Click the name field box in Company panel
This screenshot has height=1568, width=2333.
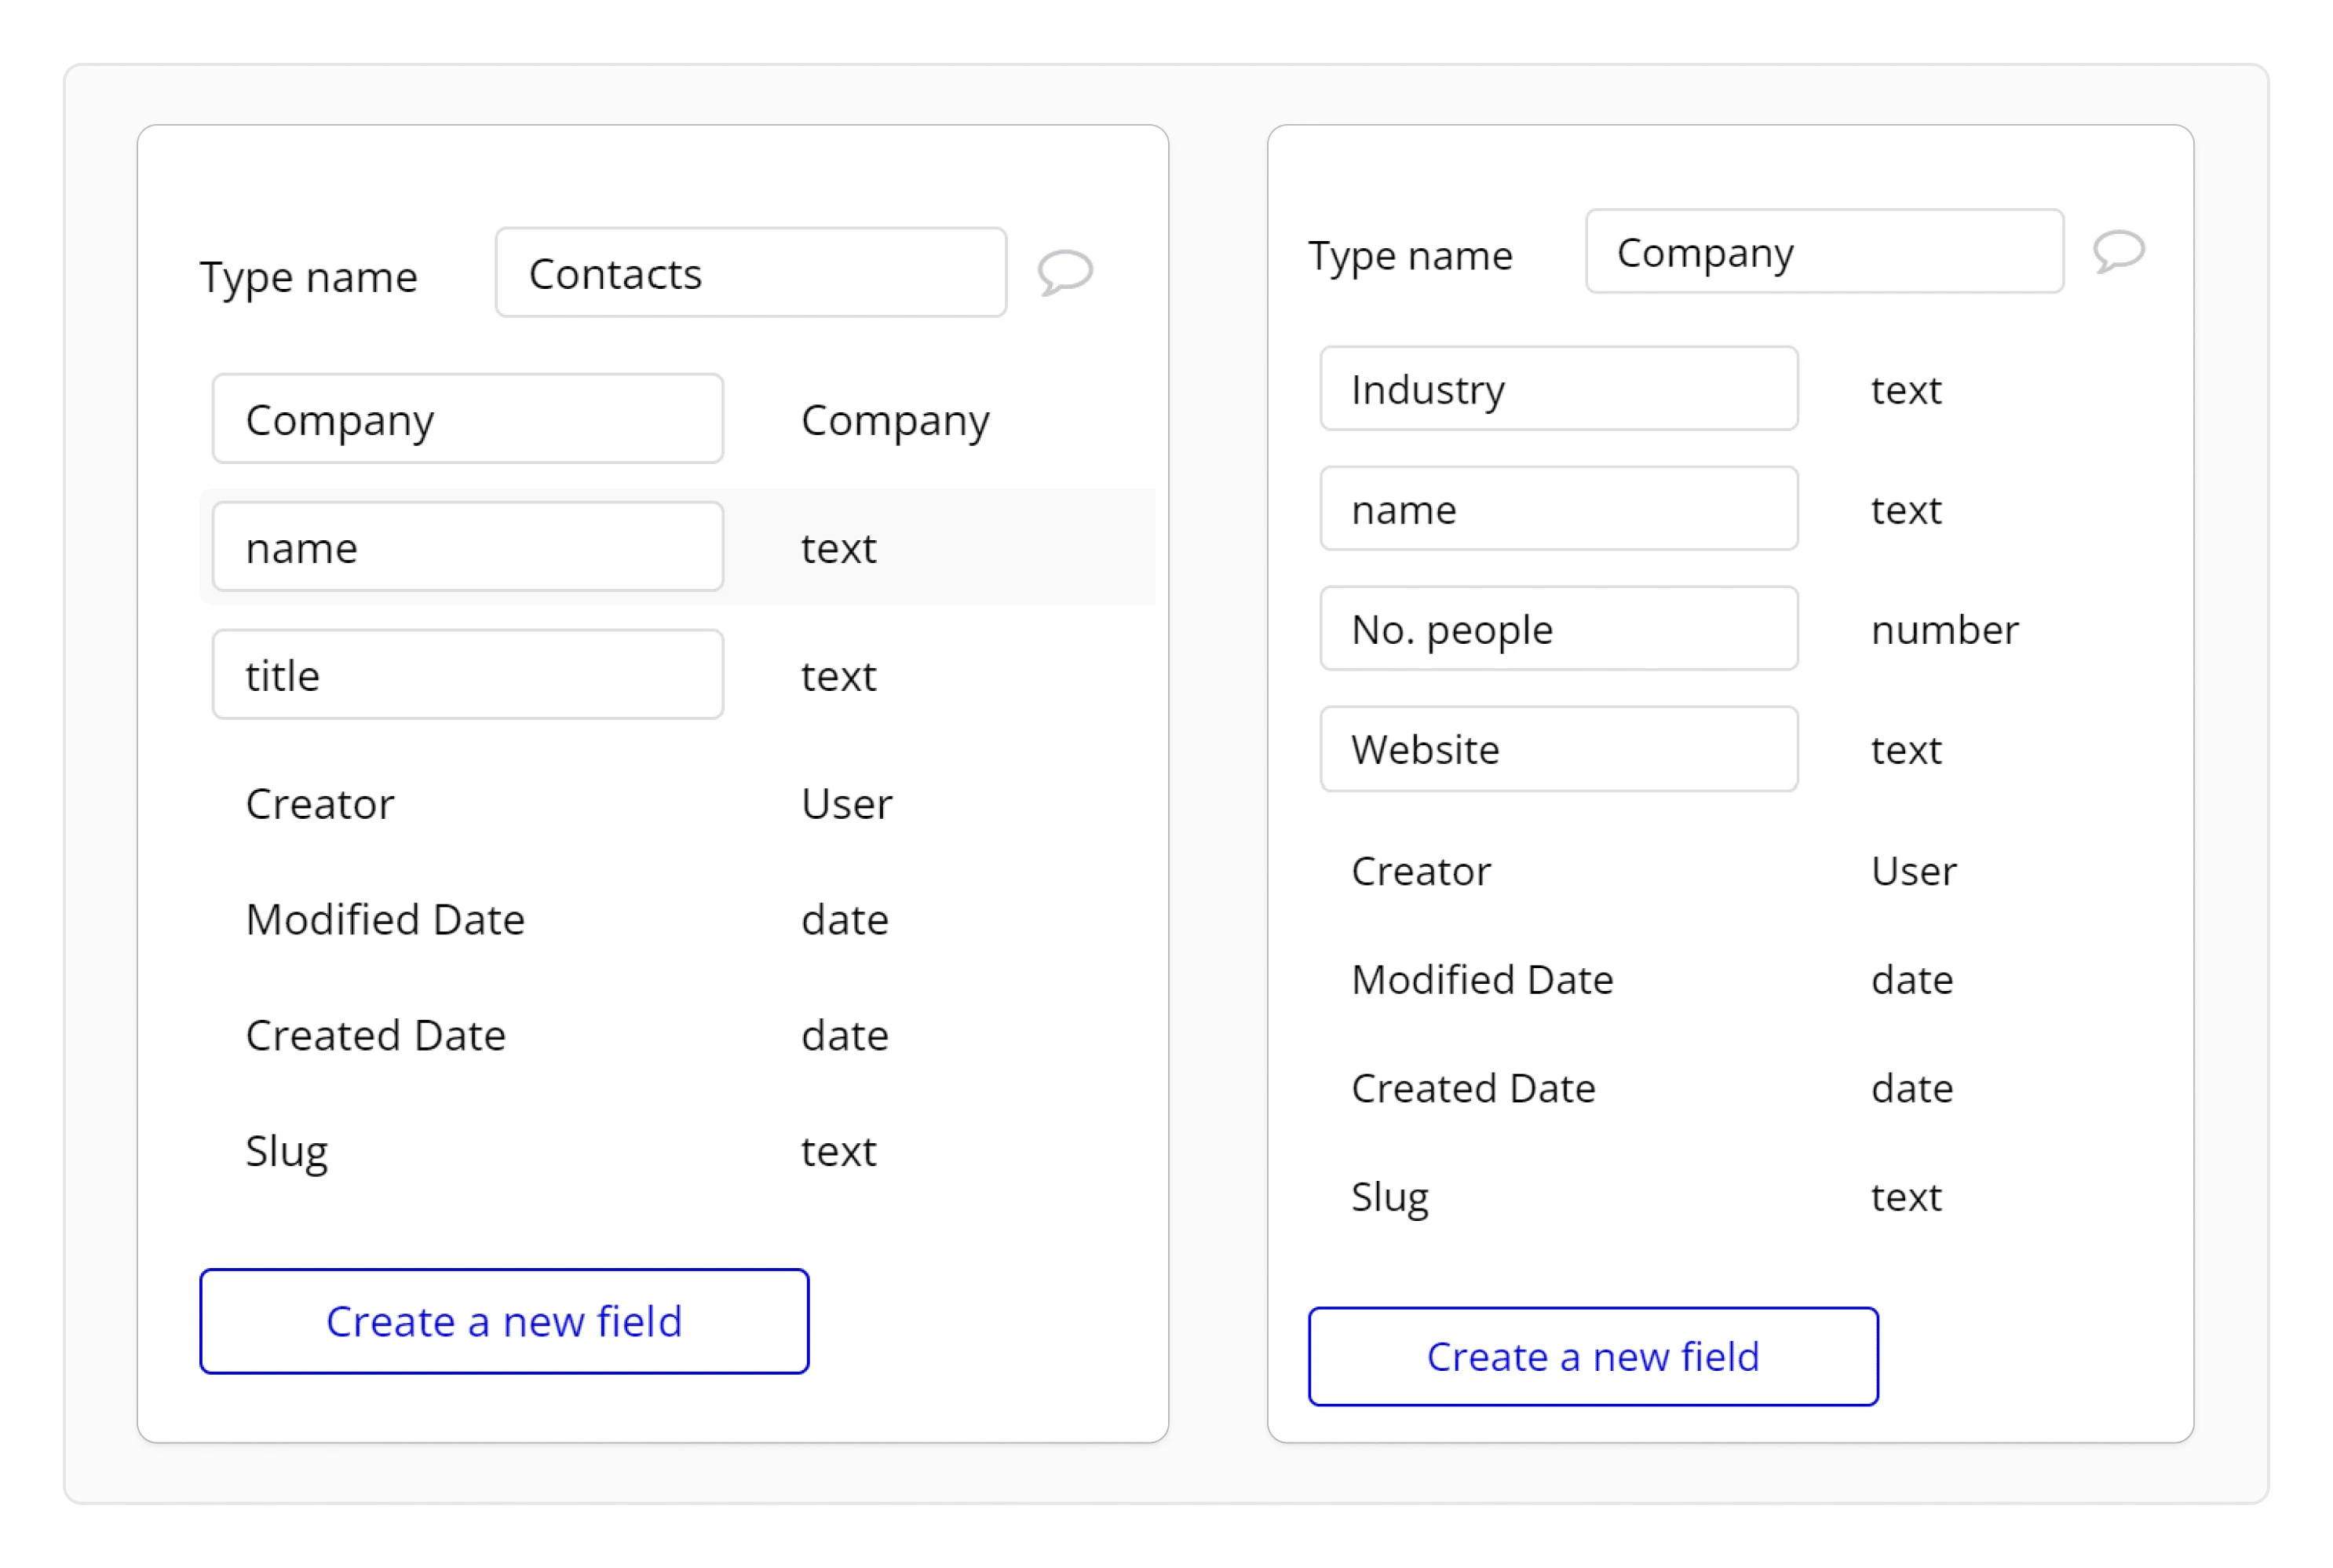(1558, 509)
